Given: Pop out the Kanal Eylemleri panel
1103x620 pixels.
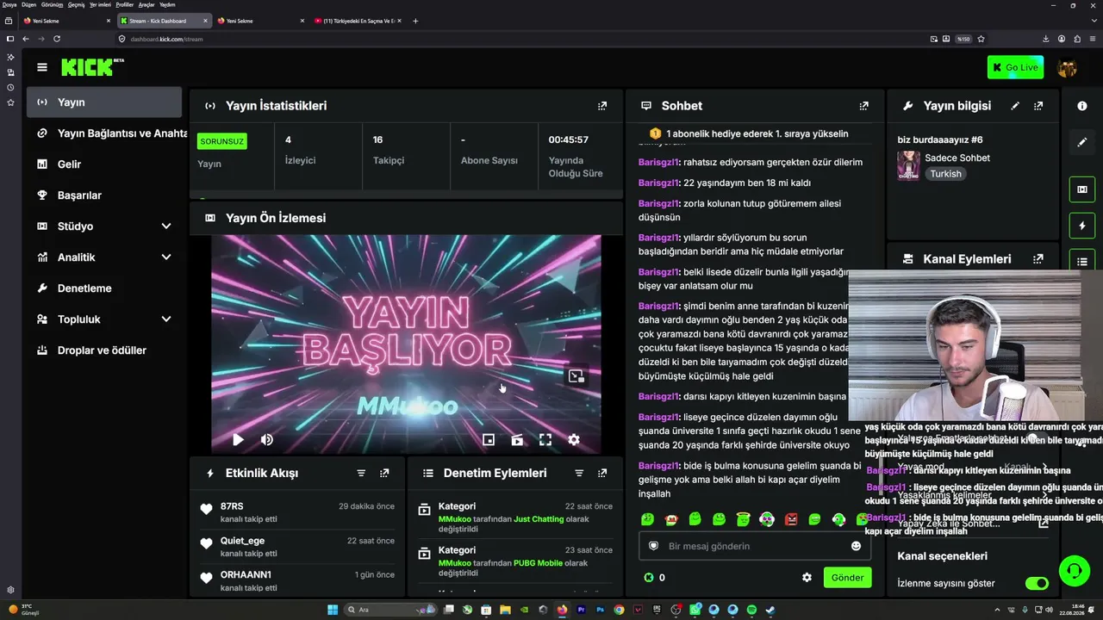Looking at the screenshot, I should click(1038, 258).
